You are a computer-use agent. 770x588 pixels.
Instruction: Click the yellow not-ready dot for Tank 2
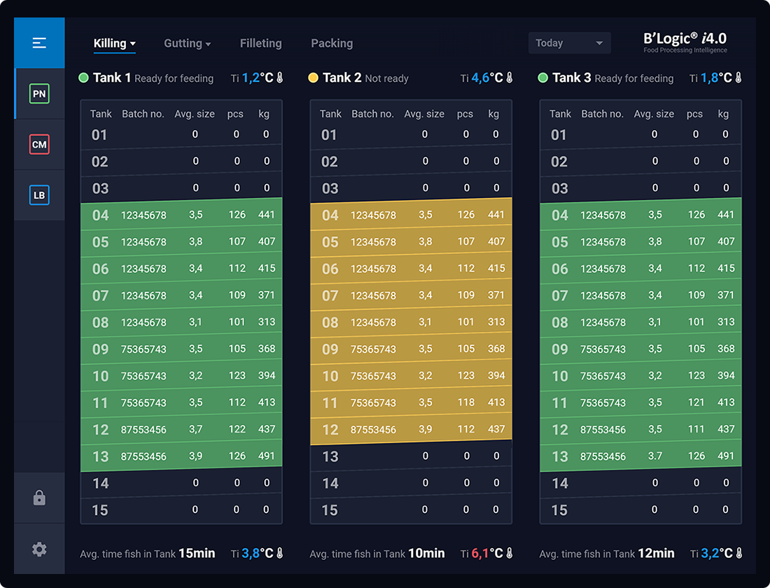click(x=314, y=78)
